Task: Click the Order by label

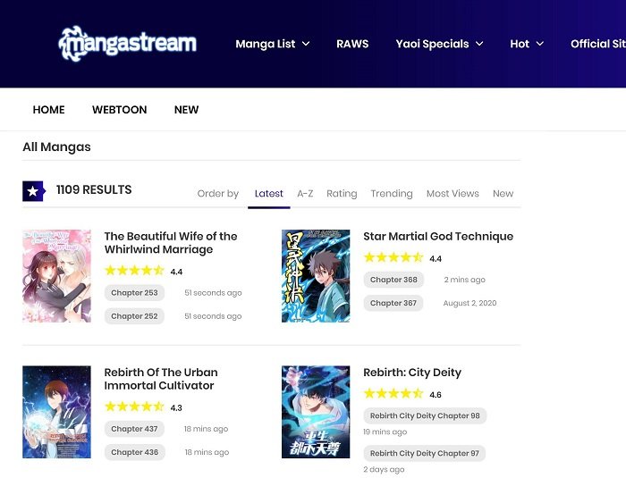Action: [x=218, y=194]
